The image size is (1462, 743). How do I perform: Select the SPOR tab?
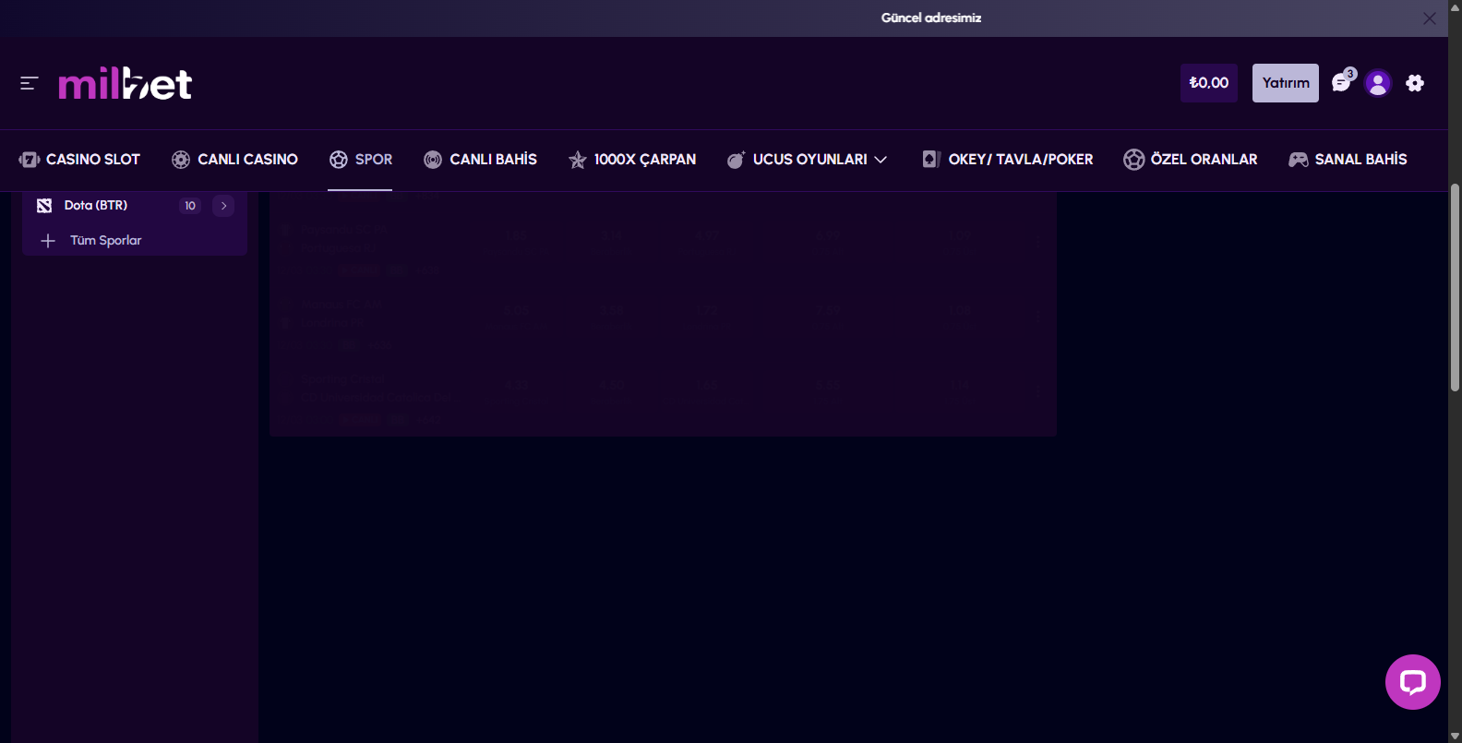pos(361,160)
